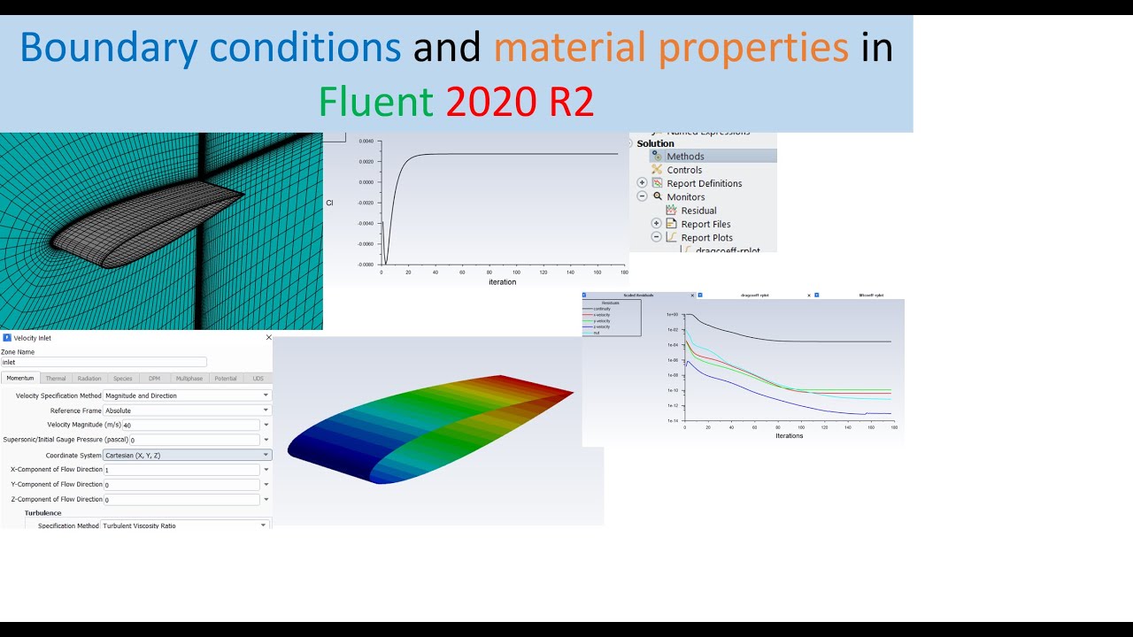Select Report Definitions tree item

point(705,183)
